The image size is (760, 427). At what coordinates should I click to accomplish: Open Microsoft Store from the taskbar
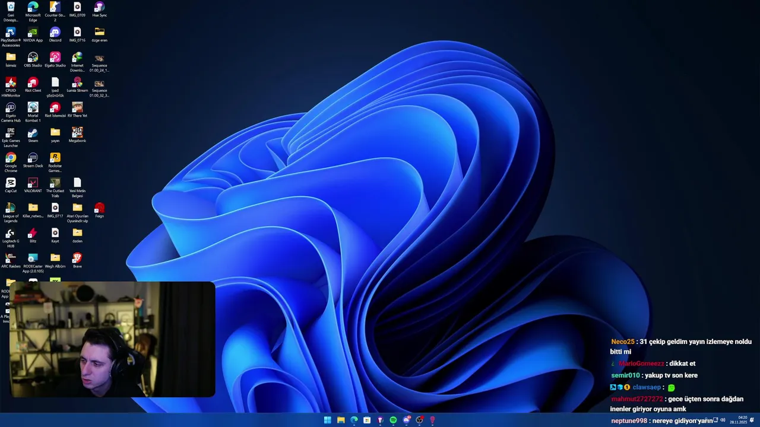(367, 420)
